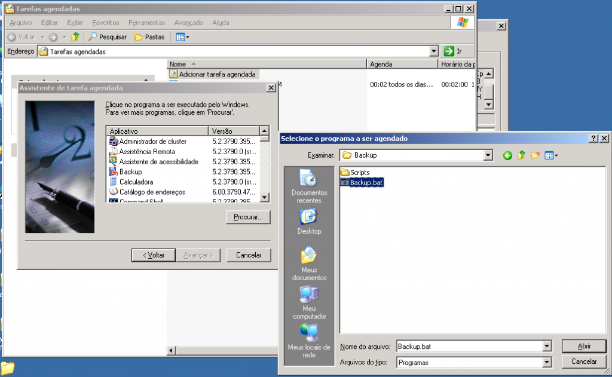Create a new folder in file dialog
This screenshot has width=612, height=377.
click(535, 156)
